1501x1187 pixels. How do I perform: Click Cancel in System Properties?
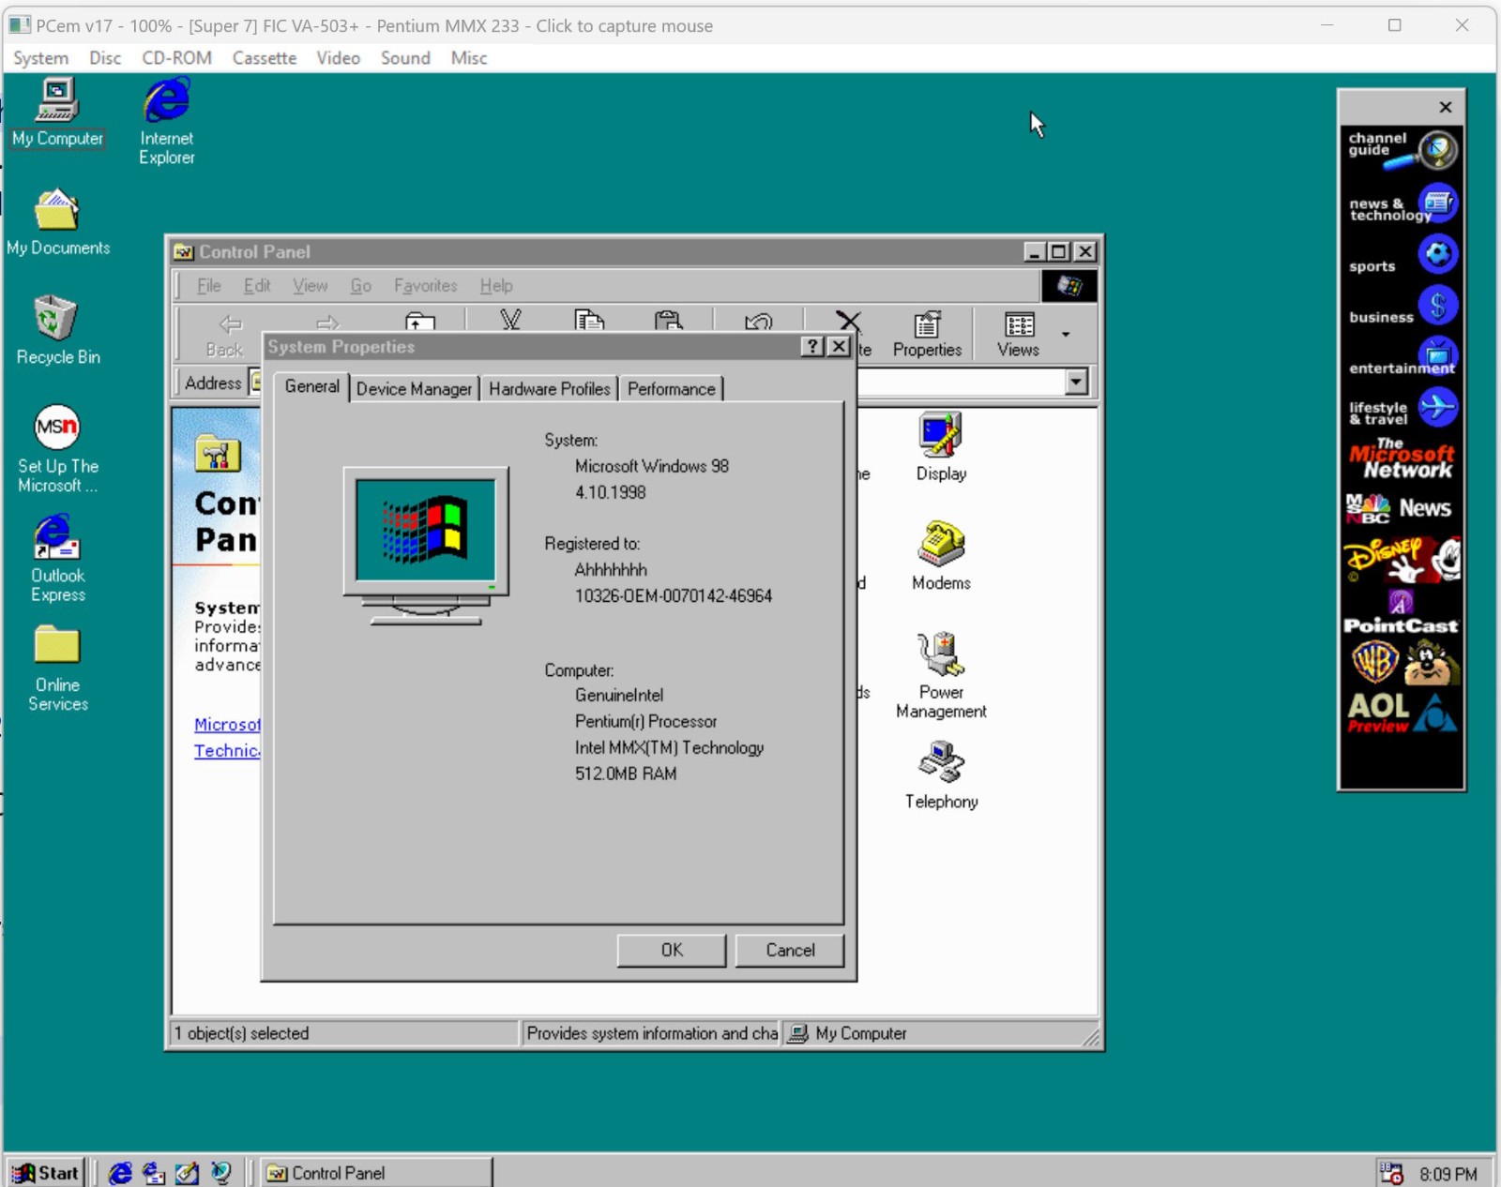(x=790, y=950)
